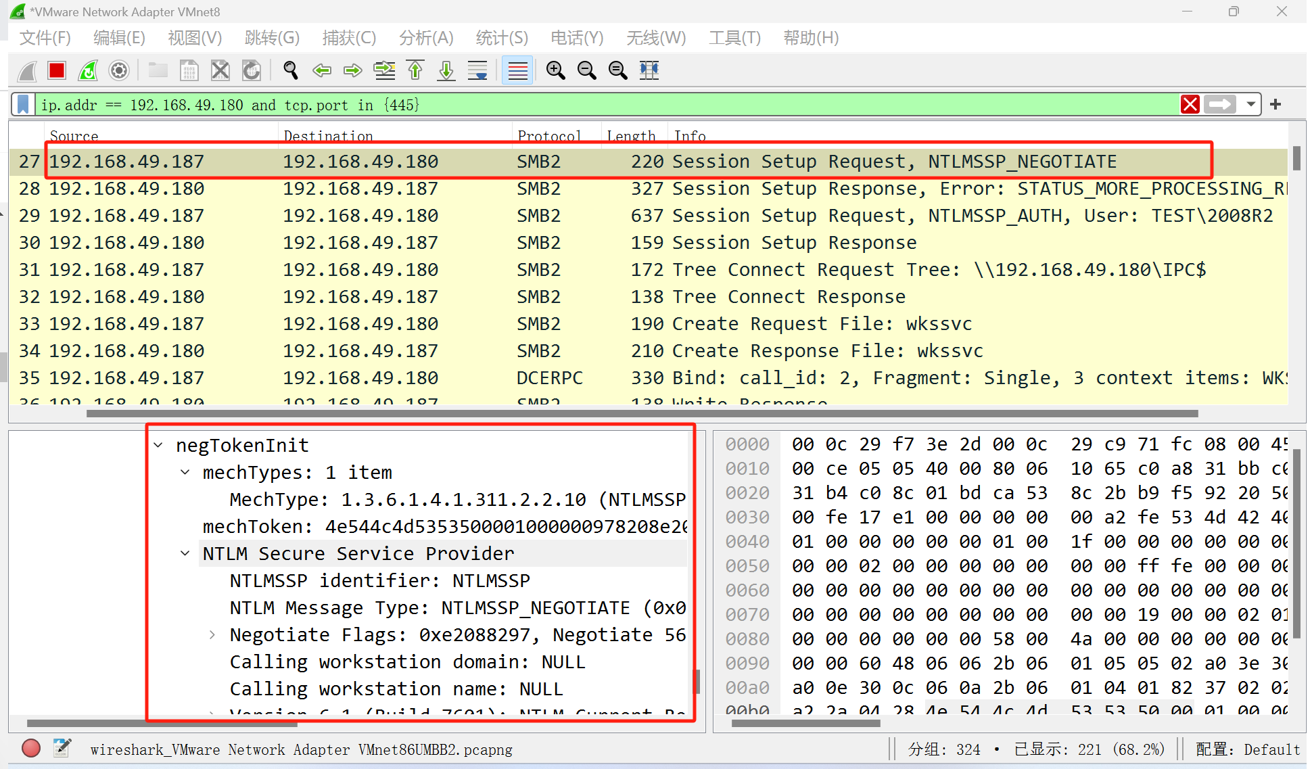This screenshot has height=769, width=1312.
Task: Jump to the first packet
Action: pyautogui.click(x=415, y=70)
